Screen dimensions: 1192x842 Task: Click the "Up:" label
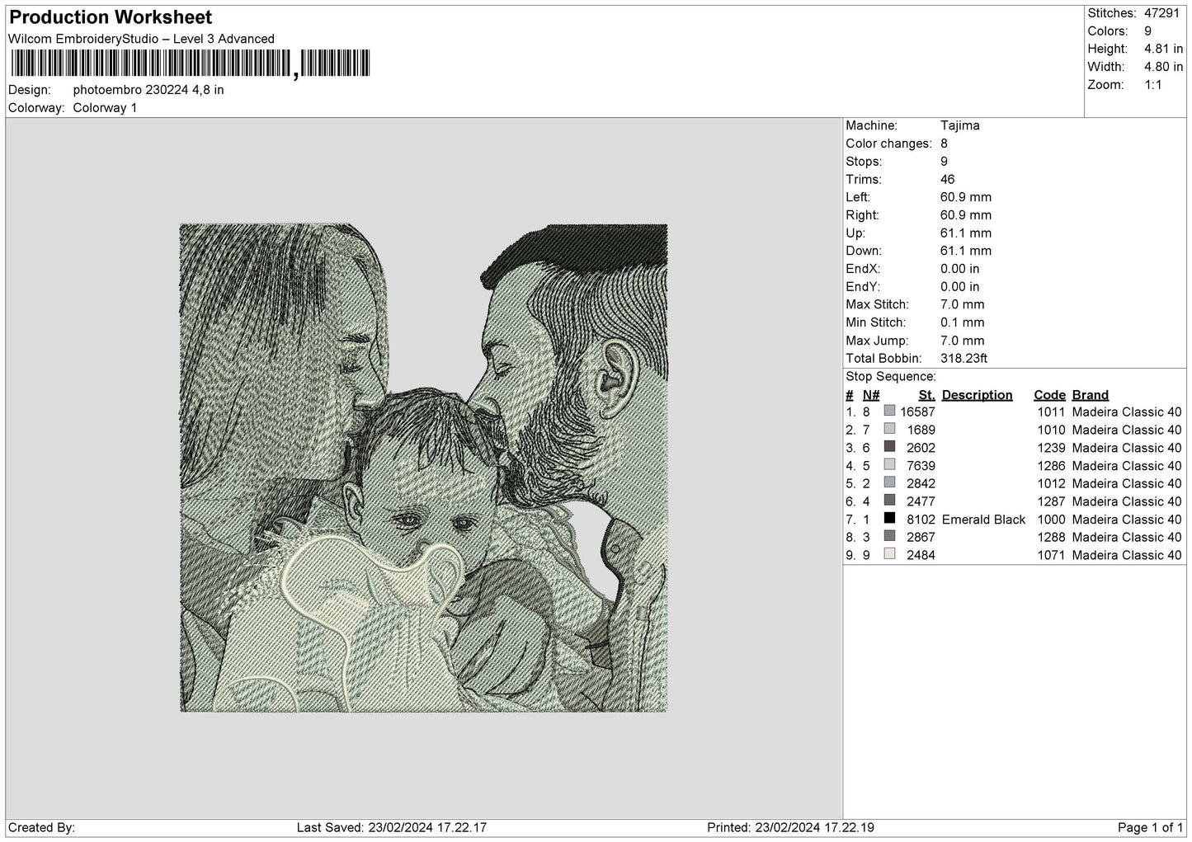[x=855, y=233]
